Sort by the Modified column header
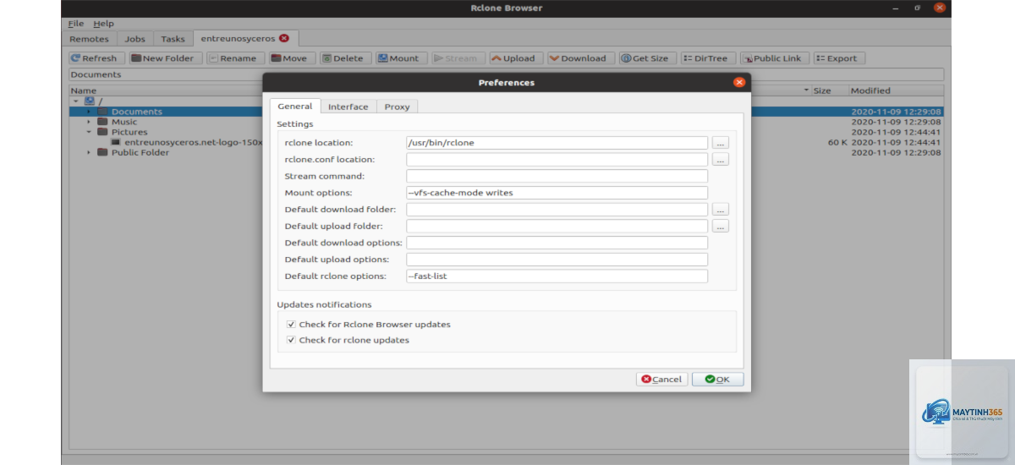Image resolution: width=1015 pixels, height=465 pixels. point(870,90)
